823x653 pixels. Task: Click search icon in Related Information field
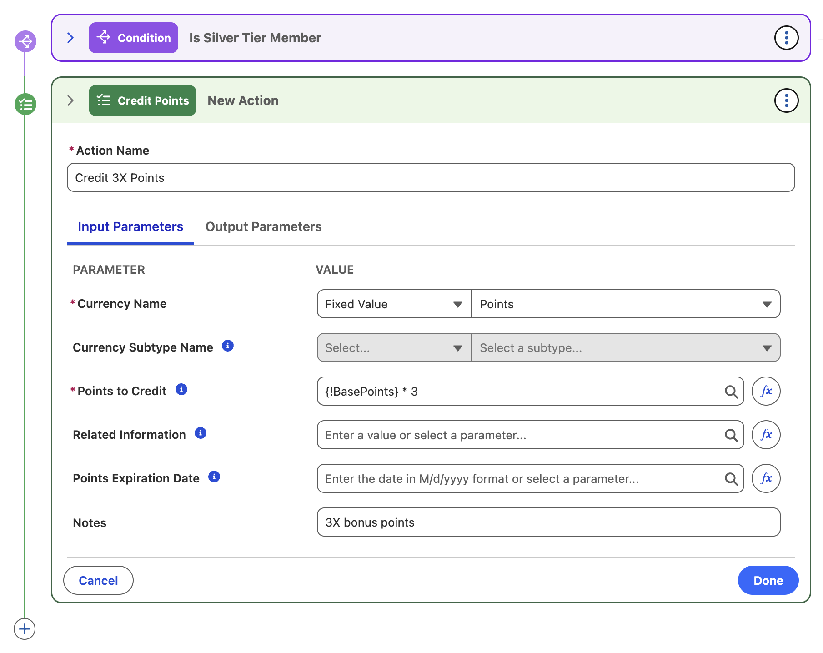(731, 435)
